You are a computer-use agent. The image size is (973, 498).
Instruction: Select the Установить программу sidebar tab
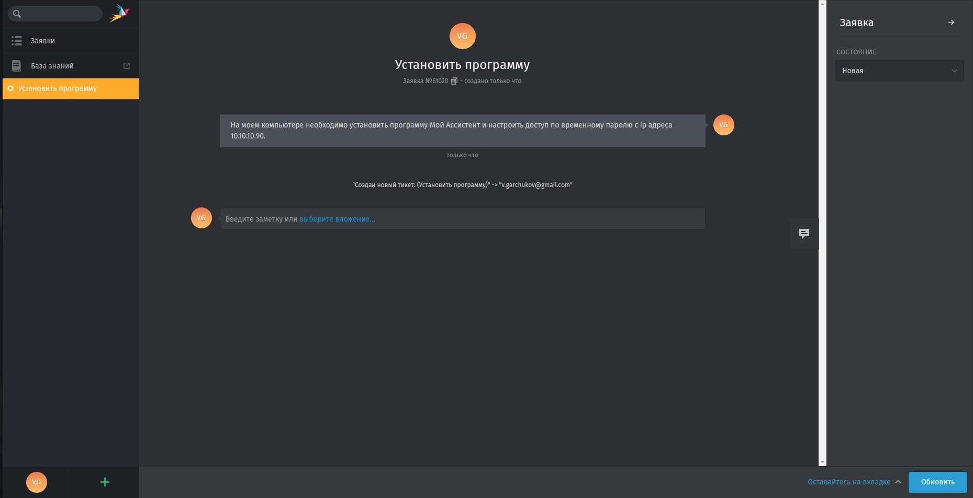58,88
